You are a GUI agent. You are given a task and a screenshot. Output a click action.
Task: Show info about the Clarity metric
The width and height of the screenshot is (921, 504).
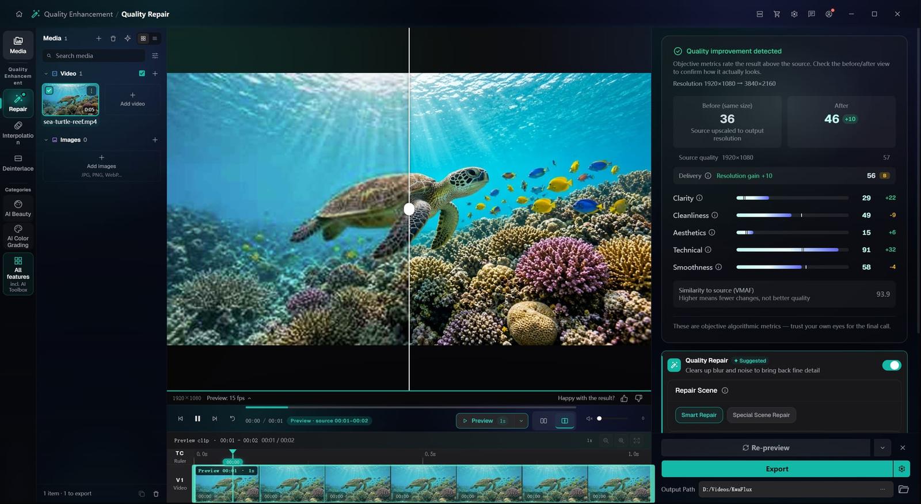coord(699,198)
